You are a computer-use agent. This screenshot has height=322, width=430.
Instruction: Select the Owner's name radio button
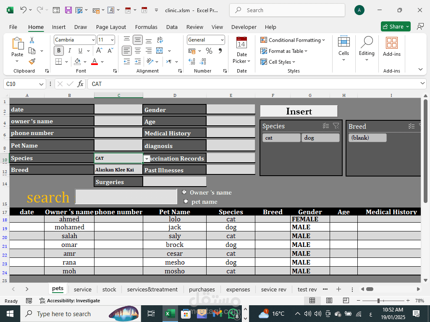(184, 192)
